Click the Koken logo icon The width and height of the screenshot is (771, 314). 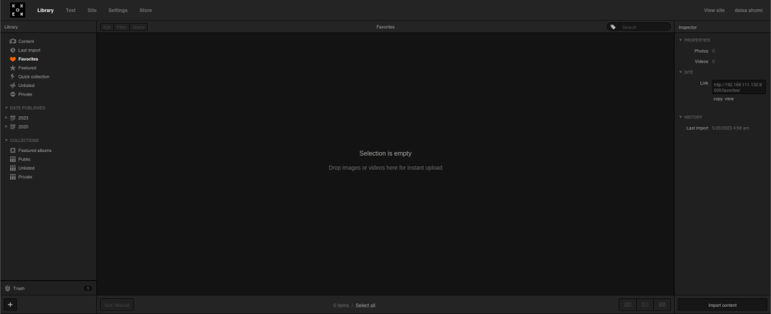[x=17, y=10]
